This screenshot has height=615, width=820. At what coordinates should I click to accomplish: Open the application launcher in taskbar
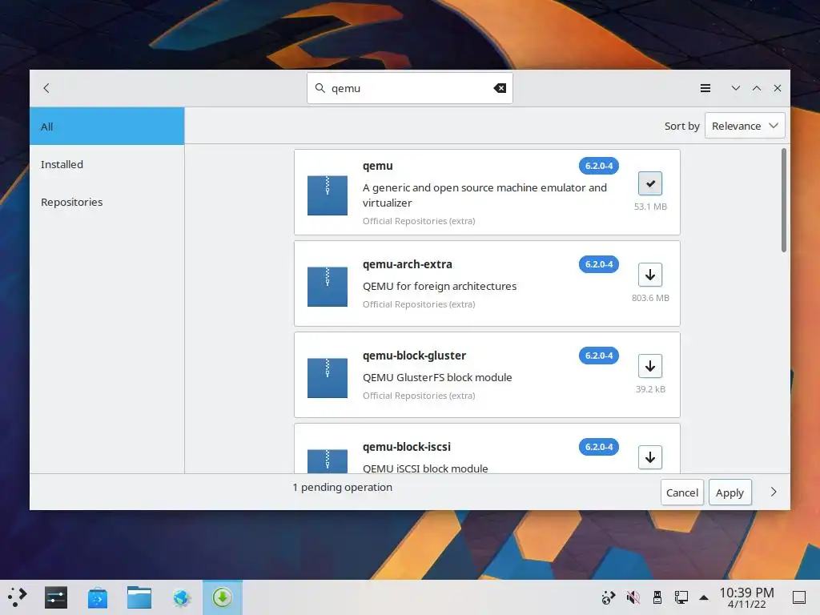click(18, 597)
